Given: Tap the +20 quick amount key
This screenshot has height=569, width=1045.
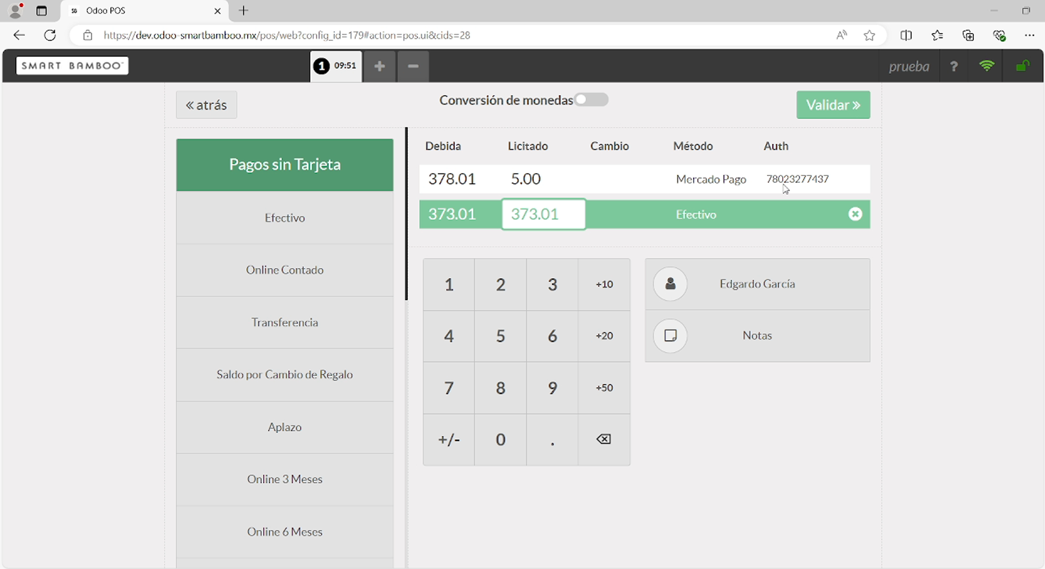Looking at the screenshot, I should point(604,336).
